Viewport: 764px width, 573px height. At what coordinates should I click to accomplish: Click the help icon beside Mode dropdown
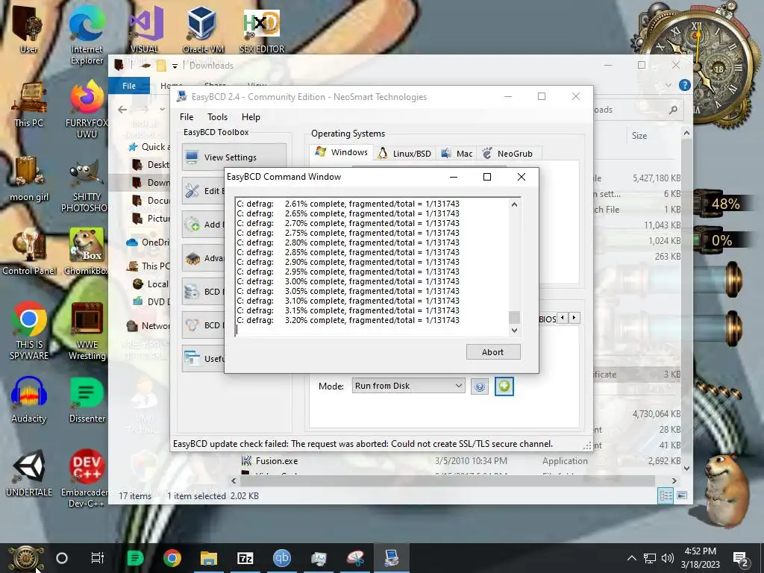[480, 386]
